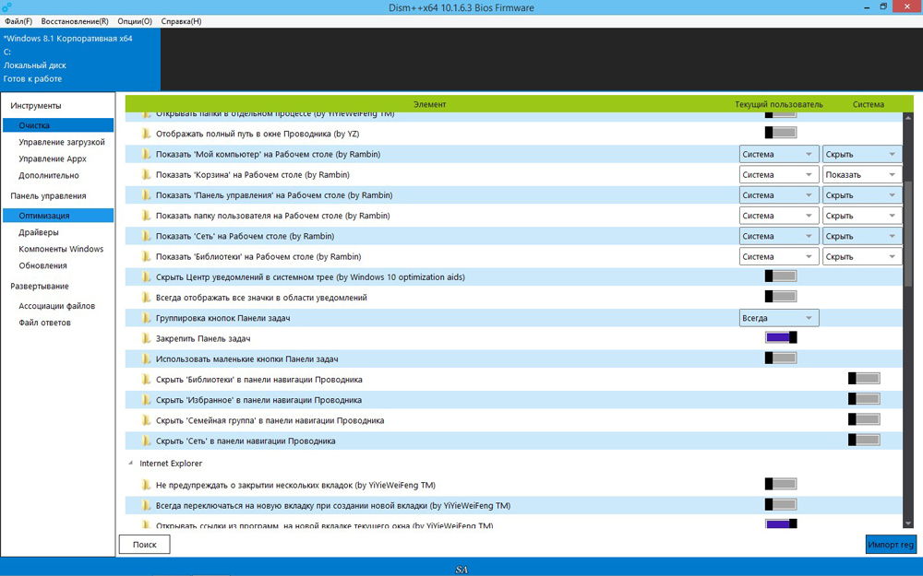923x576 pixels.
Task: Click the vertical scrollbar down arrow
Action: pos(907,523)
